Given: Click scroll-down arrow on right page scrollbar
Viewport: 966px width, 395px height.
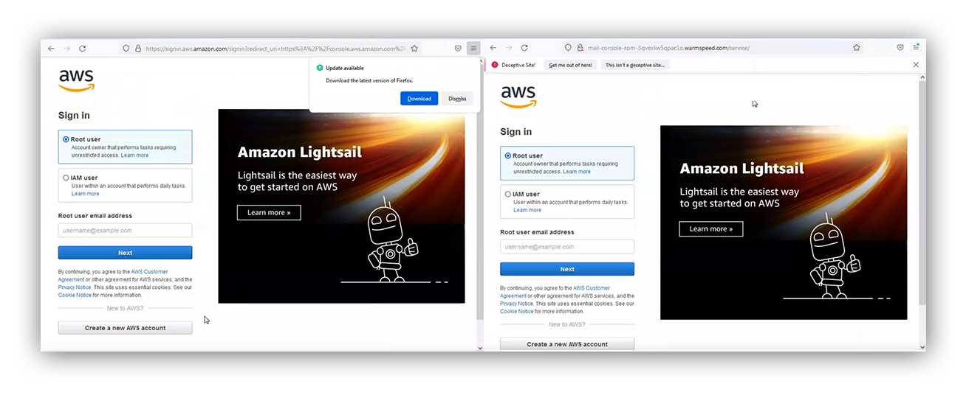Looking at the screenshot, I should click(922, 347).
